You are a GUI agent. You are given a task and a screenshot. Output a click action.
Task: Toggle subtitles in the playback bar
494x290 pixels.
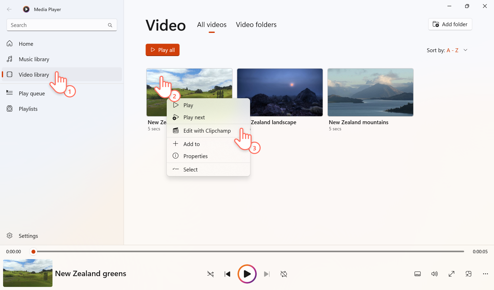pos(417,274)
